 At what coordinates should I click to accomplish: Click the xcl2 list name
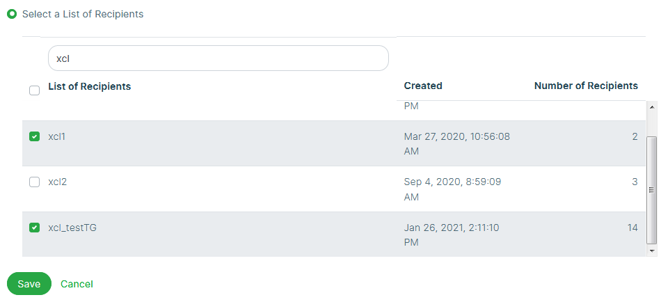click(x=58, y=182)
